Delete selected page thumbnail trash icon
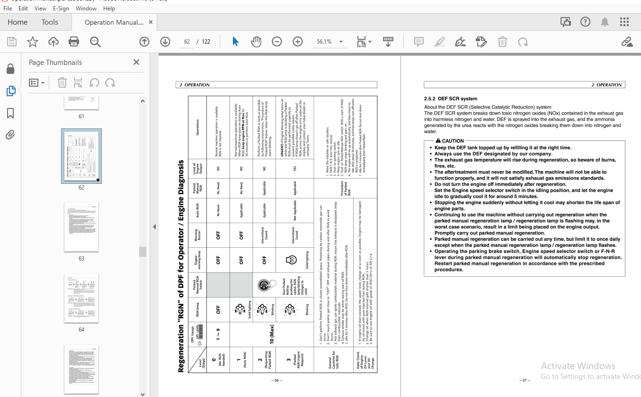Viewport: 641px width, 397px height. pyautogui.click(x=62, y=83)
